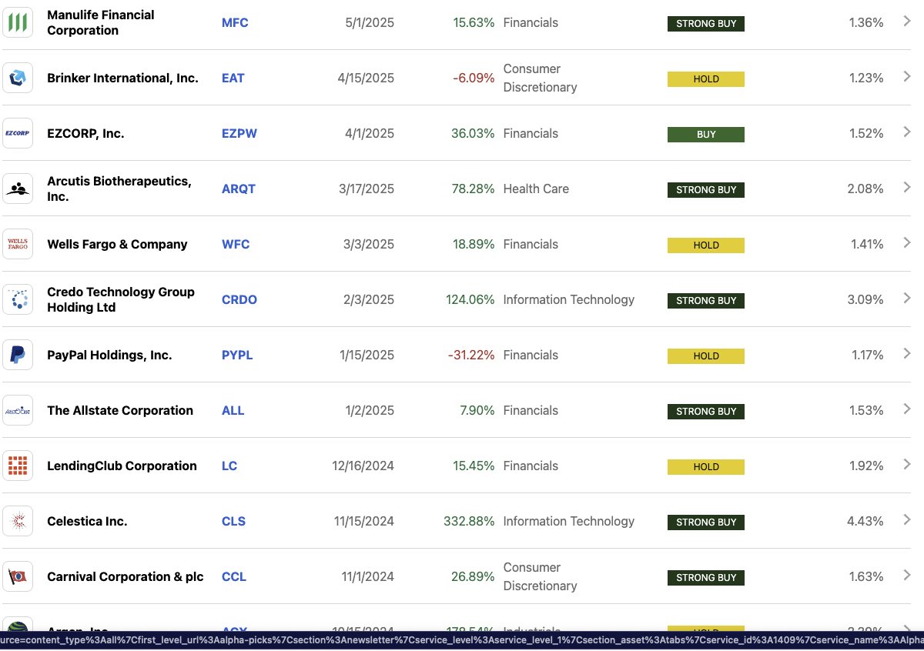
Task: Click Credo's 124.06% return value
Action: [x=470, y=300]
